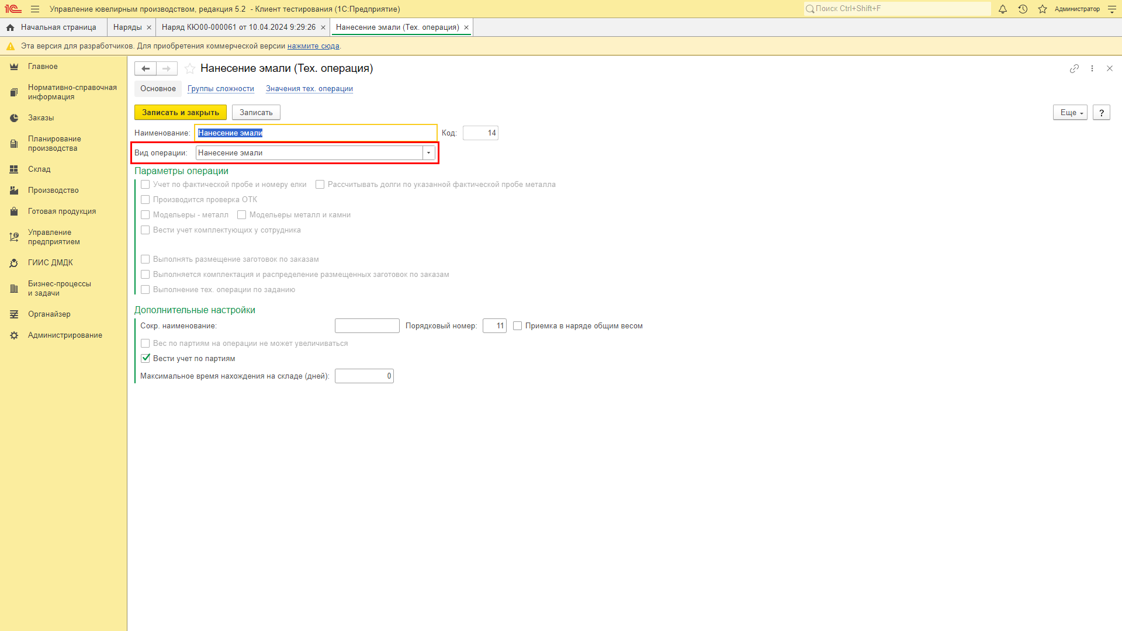The height and width of the screenshot is (631, 1122).
Task: Open the Органайзер section icon
Action: pyautogui.click(x=14, y=314)
